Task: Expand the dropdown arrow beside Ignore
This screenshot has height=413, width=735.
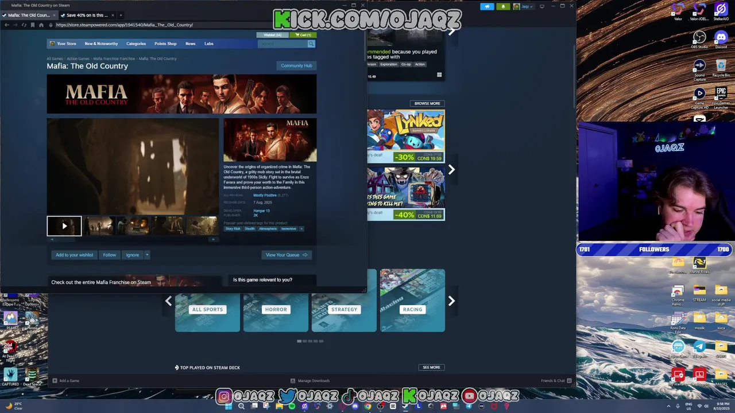Action: click(x=147, y=255)
